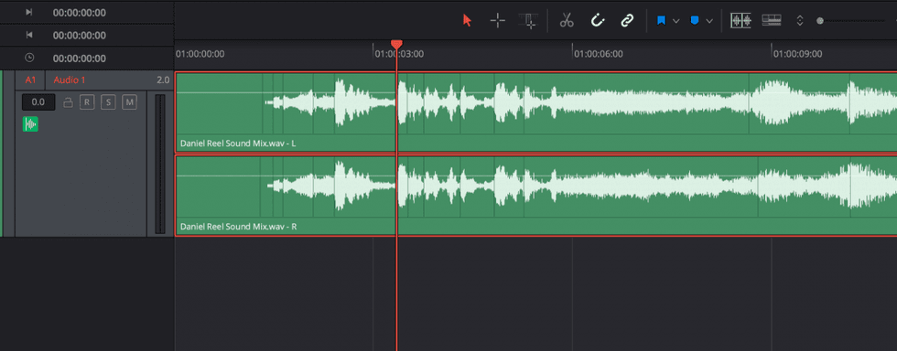Open the timeline track view options icon

tap(772, 21)
